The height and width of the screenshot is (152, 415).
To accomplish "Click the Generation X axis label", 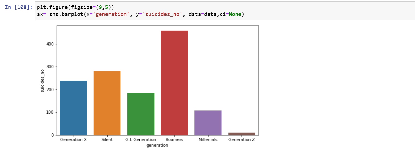I will (x=73, y=140).
